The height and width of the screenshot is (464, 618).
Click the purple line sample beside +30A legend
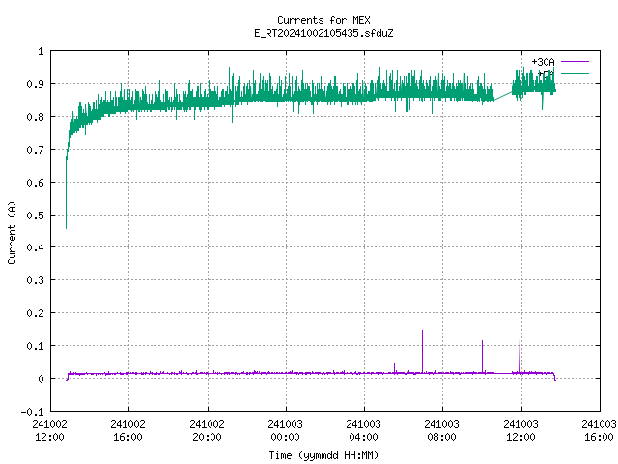coord(576,62)
